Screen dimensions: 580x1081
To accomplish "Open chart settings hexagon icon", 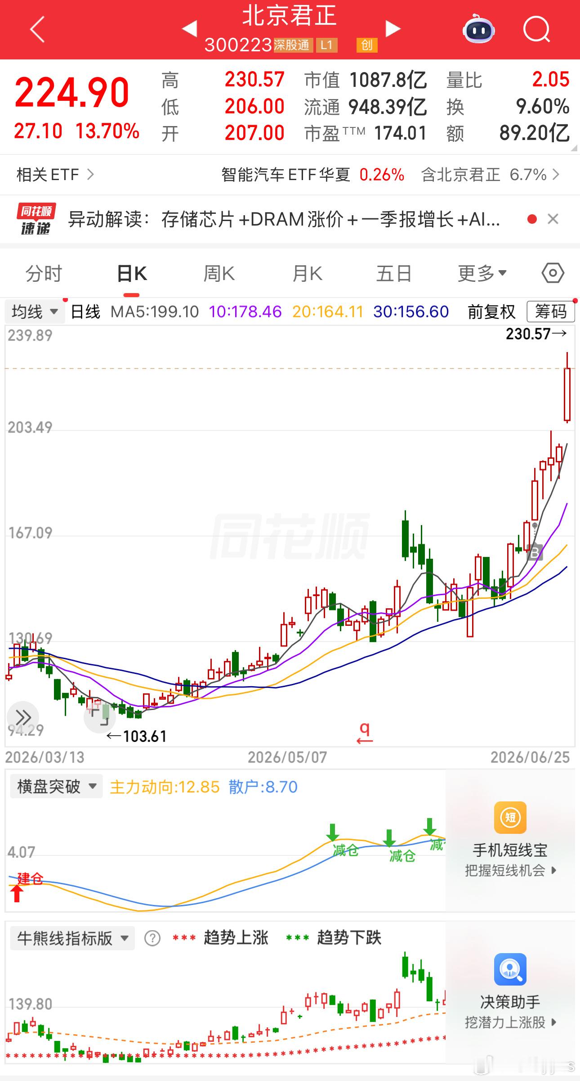I will [x=553, y=273].
